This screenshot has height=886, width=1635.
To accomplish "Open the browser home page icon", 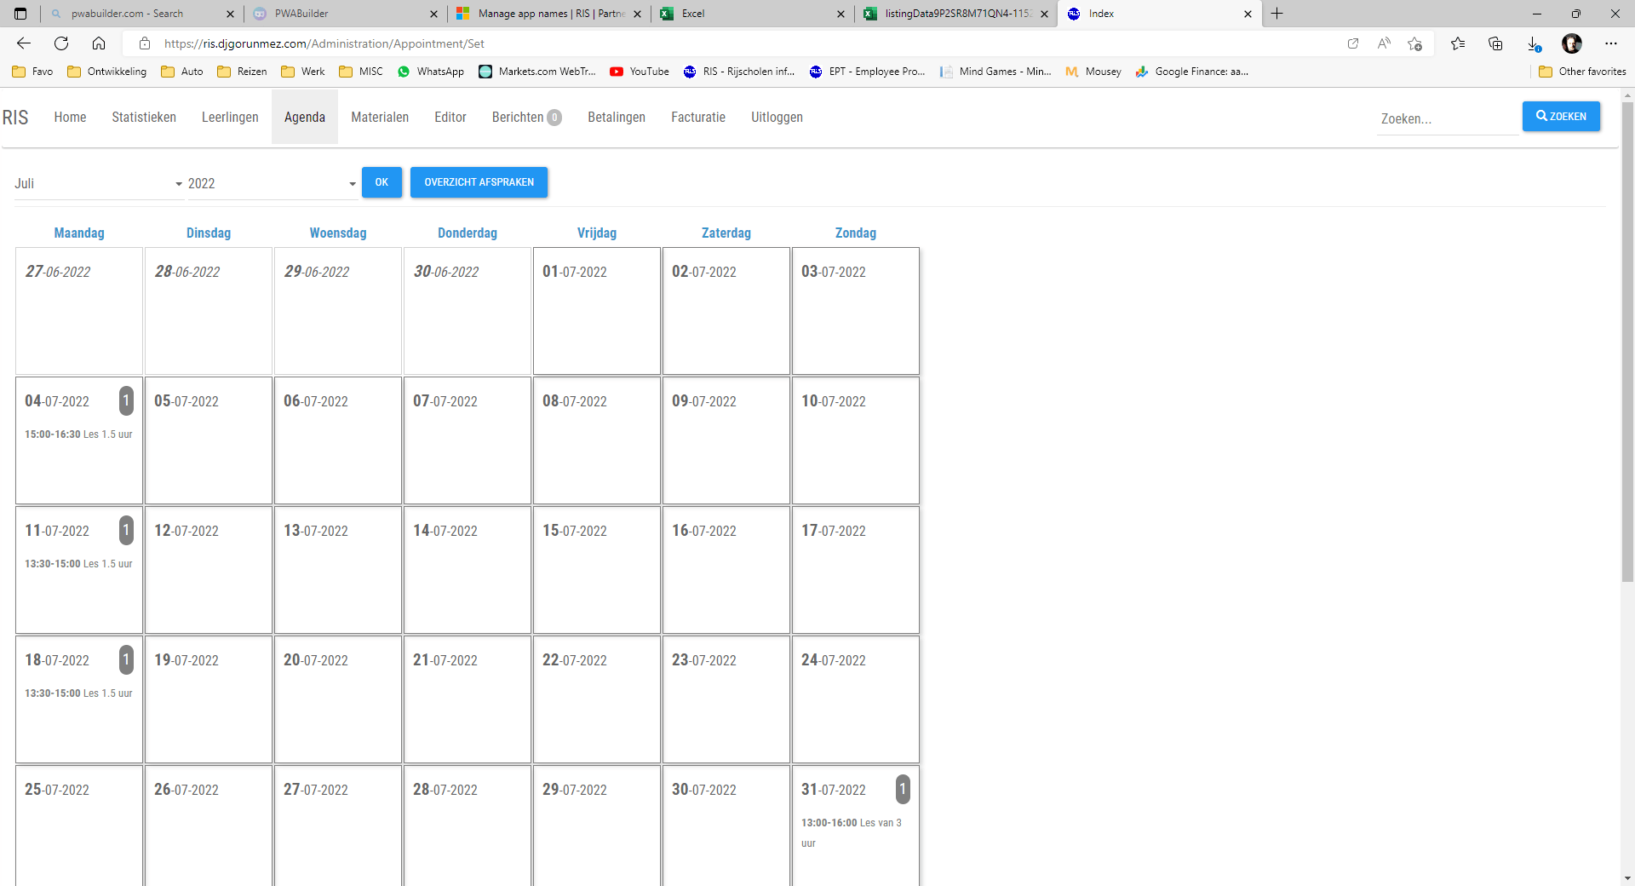I will coord(99,43).
